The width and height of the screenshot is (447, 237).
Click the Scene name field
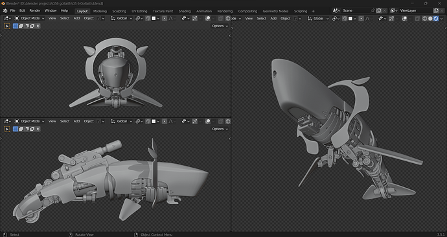356,10
